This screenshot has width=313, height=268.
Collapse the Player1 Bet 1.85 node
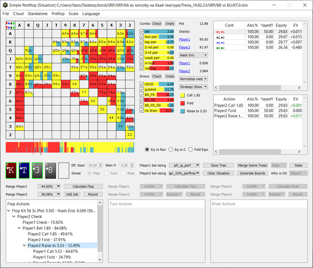(19, 228)
